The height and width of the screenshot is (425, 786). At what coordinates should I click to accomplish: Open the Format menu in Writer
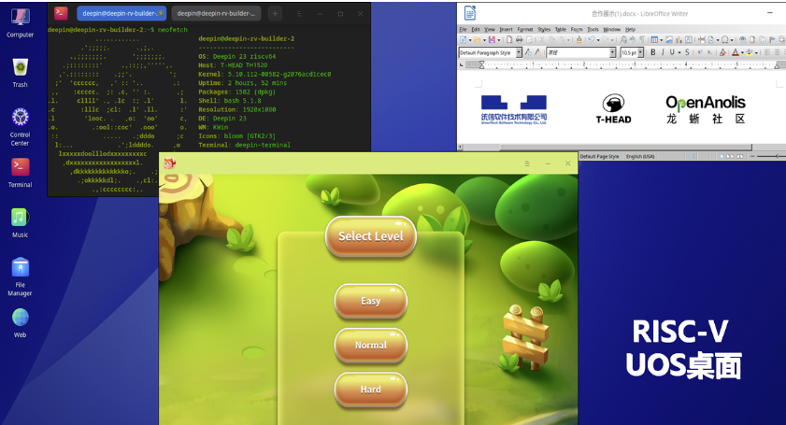click(525, 30)
